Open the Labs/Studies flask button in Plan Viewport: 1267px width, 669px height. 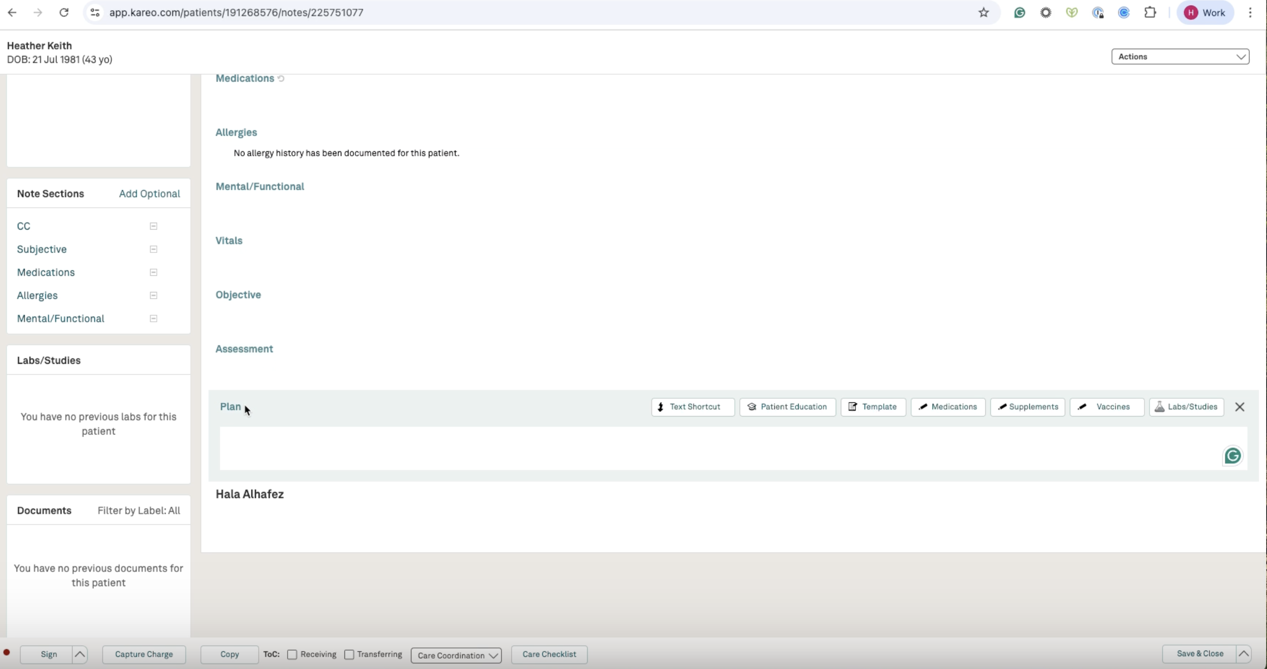[x=1186, y=407]
